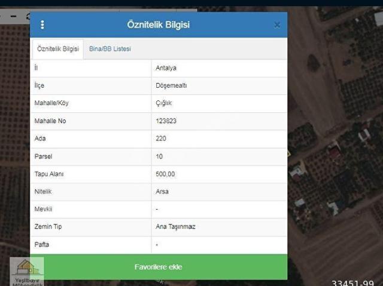Select the Tapu Alanı value 500,00
Viewport: 383px width, 286px height.
pyautogui.click(x=165, y=174)
